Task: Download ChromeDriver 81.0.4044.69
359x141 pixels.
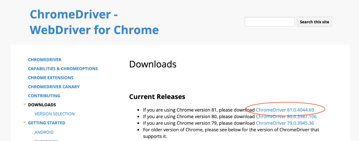Action: point(285,110)
